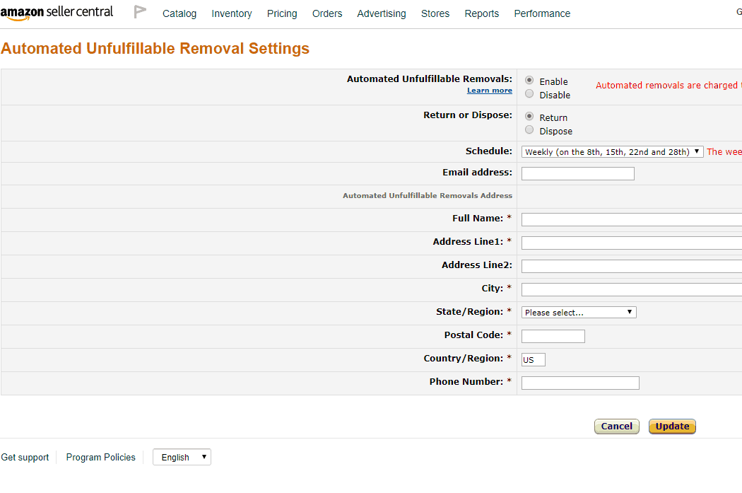This screenshot has height=493, width=742.
Task: Expand the State/Region dropdown
Action: click(x=579, y=313)
